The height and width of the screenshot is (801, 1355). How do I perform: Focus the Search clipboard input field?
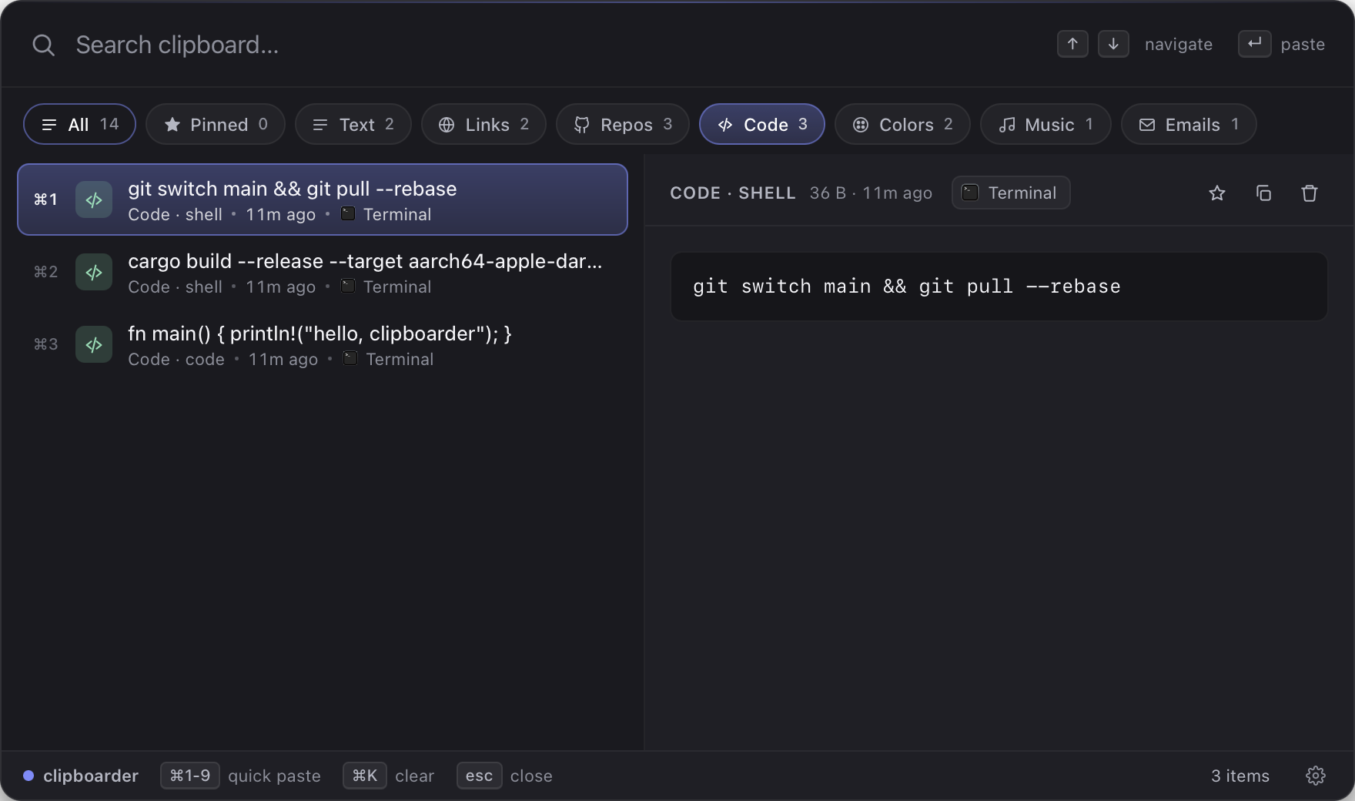539,45
